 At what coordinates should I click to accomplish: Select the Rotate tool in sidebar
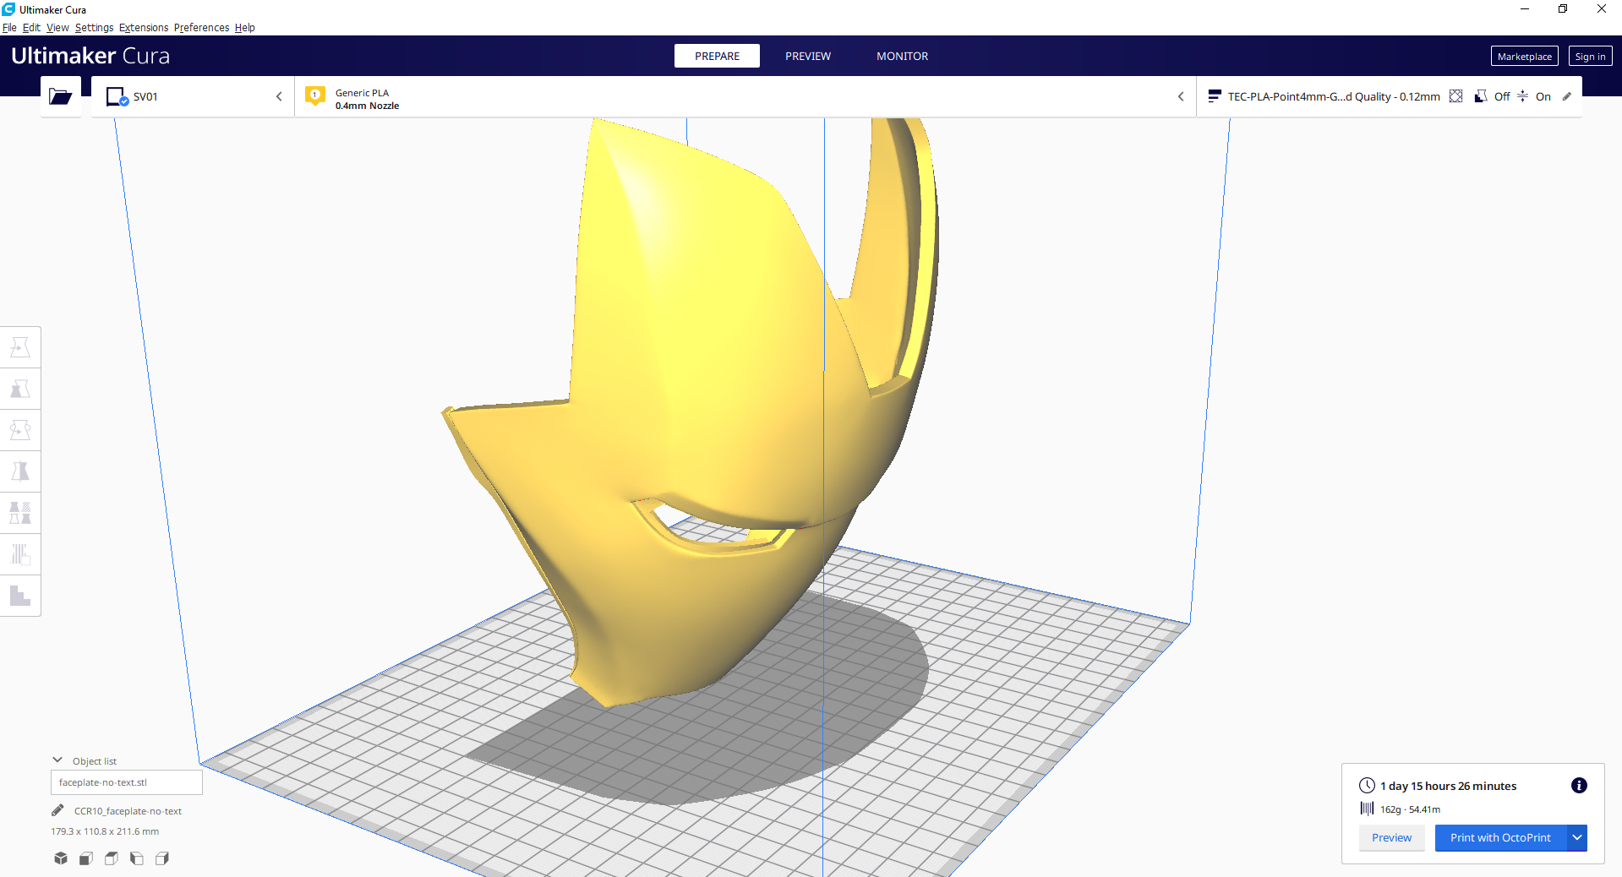tap(20, 430)
